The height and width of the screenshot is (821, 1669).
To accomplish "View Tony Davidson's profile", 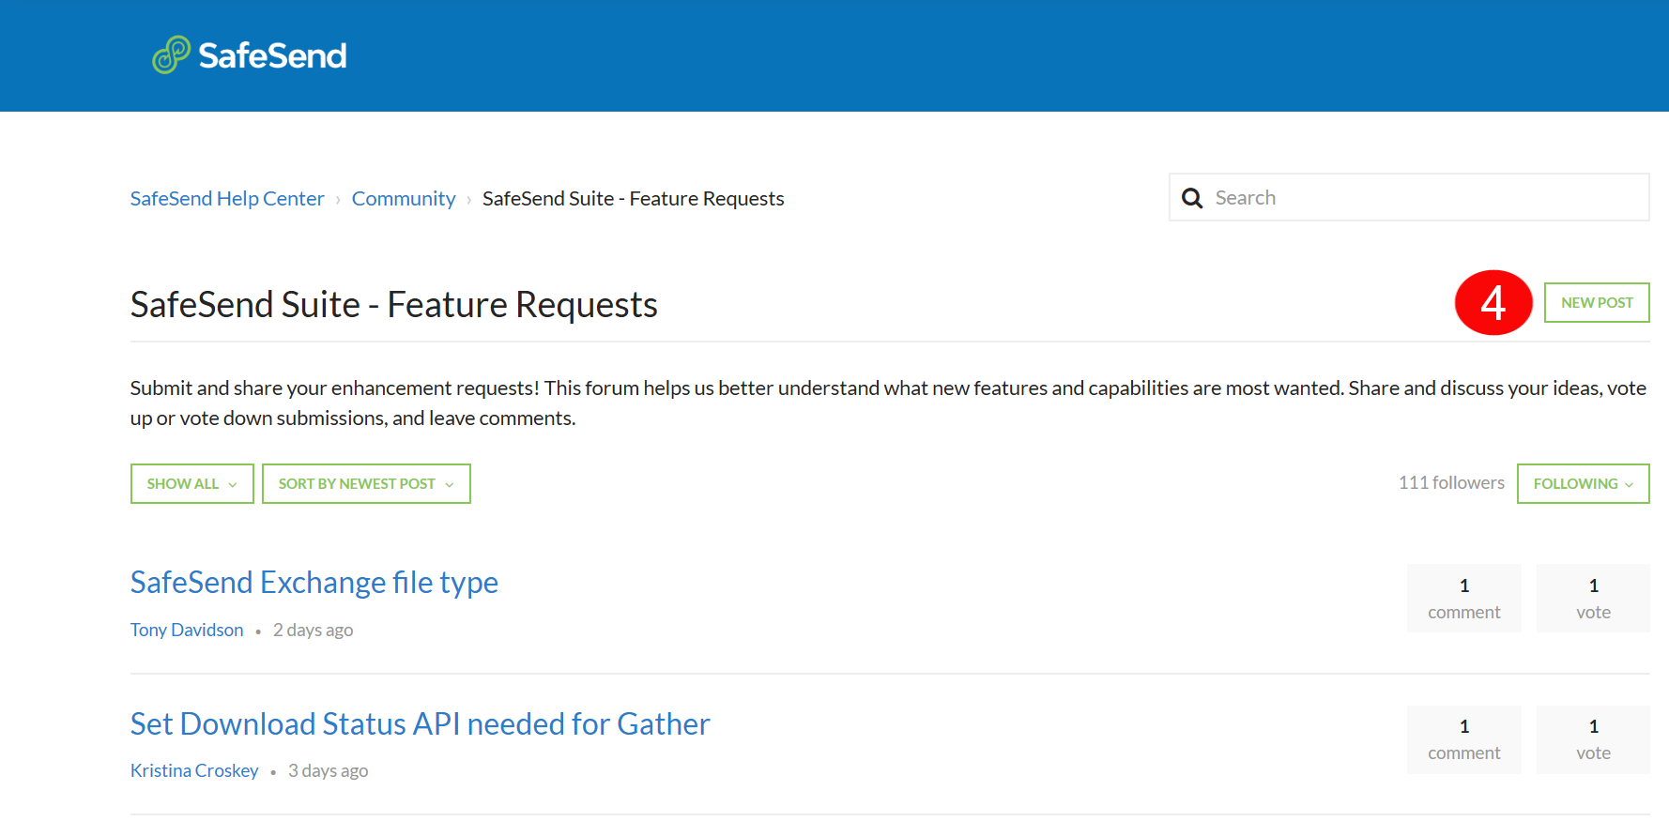I will pyautogui.click(x=187, y=630).
